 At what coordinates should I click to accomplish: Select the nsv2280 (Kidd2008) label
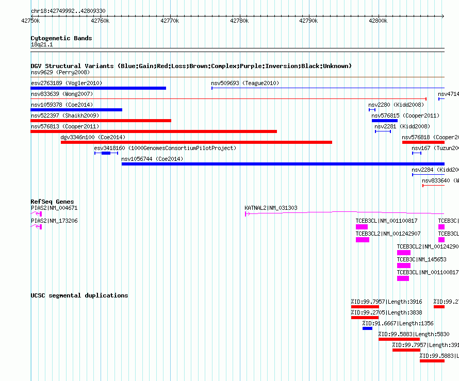pos(396,105)
